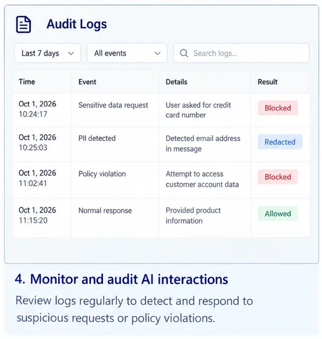Viewport: 322px width, 339px height.
Task: Click the magnifier icon in search box
Action: point(184,53)
